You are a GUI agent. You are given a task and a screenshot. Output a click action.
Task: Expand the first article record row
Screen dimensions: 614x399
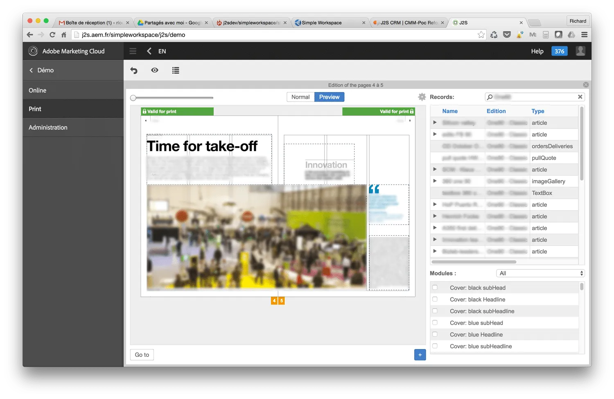pyautogui.click(x=435, y=122)
